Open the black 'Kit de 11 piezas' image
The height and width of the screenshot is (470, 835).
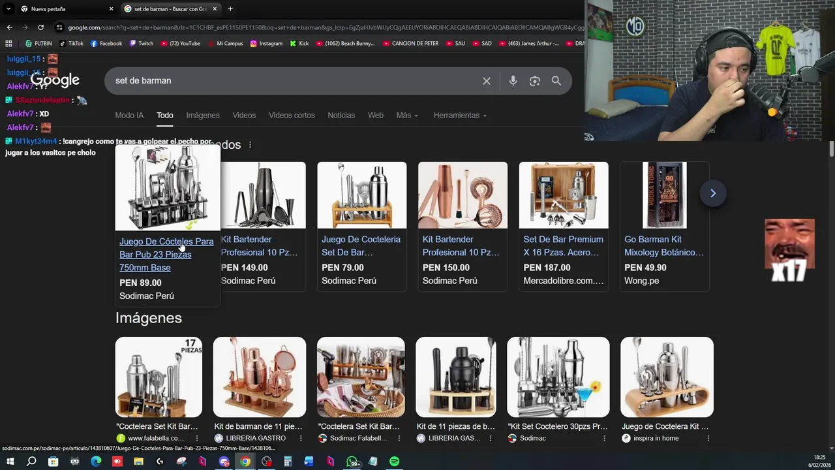click(x=456, y=377)
